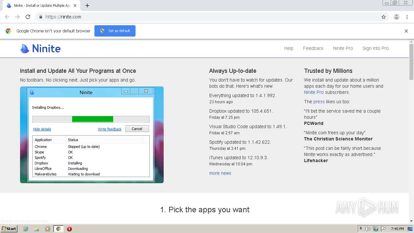Viewport: 414px width, 233px height.
Task: Open Ninite Pro in header
Action: (x=343, y=48)
